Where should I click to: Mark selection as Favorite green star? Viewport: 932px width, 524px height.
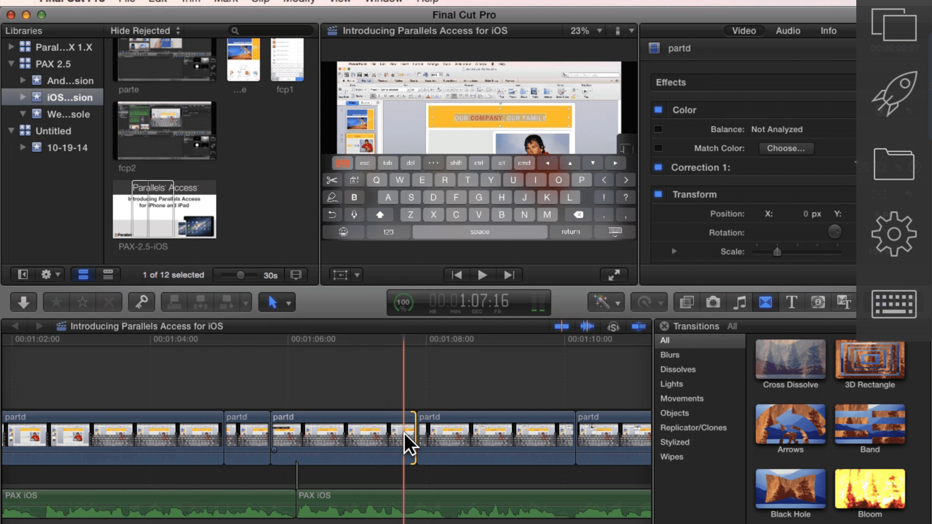click(56, 302)
